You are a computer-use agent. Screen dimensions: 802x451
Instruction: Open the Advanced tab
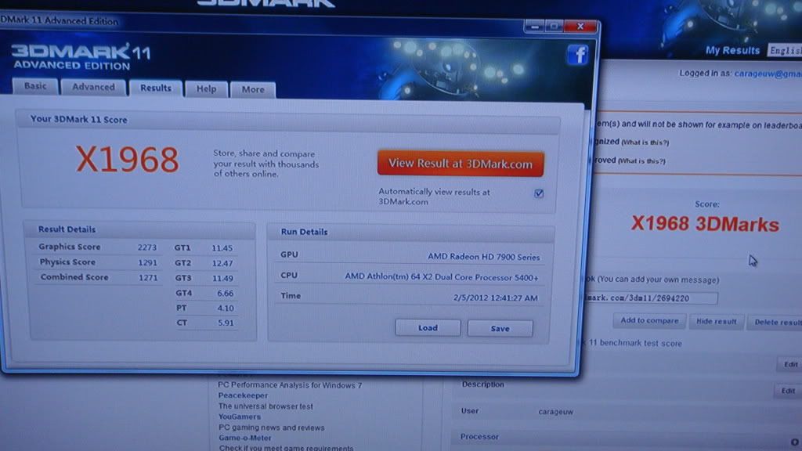(x=93, y=87)
